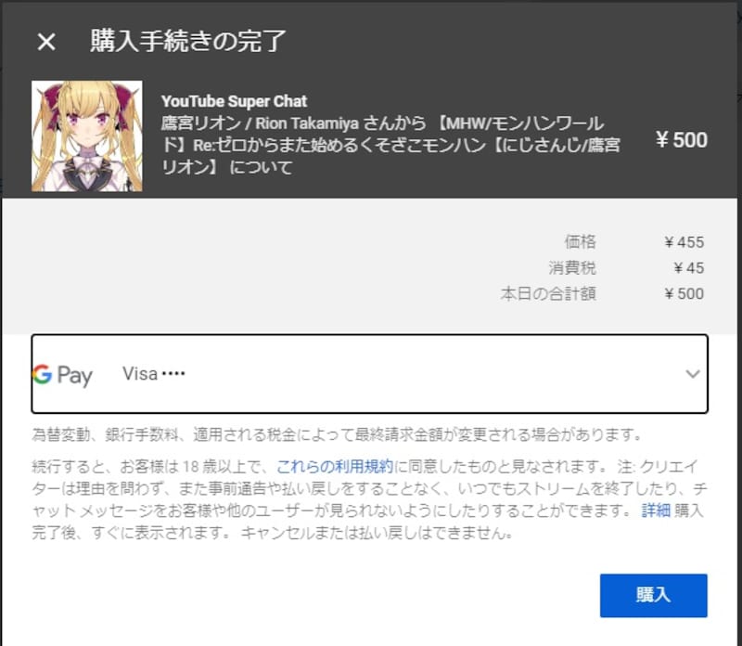Click the ¥ 500 amount in the header
742x646 pixels.
(x=682, y=140)
